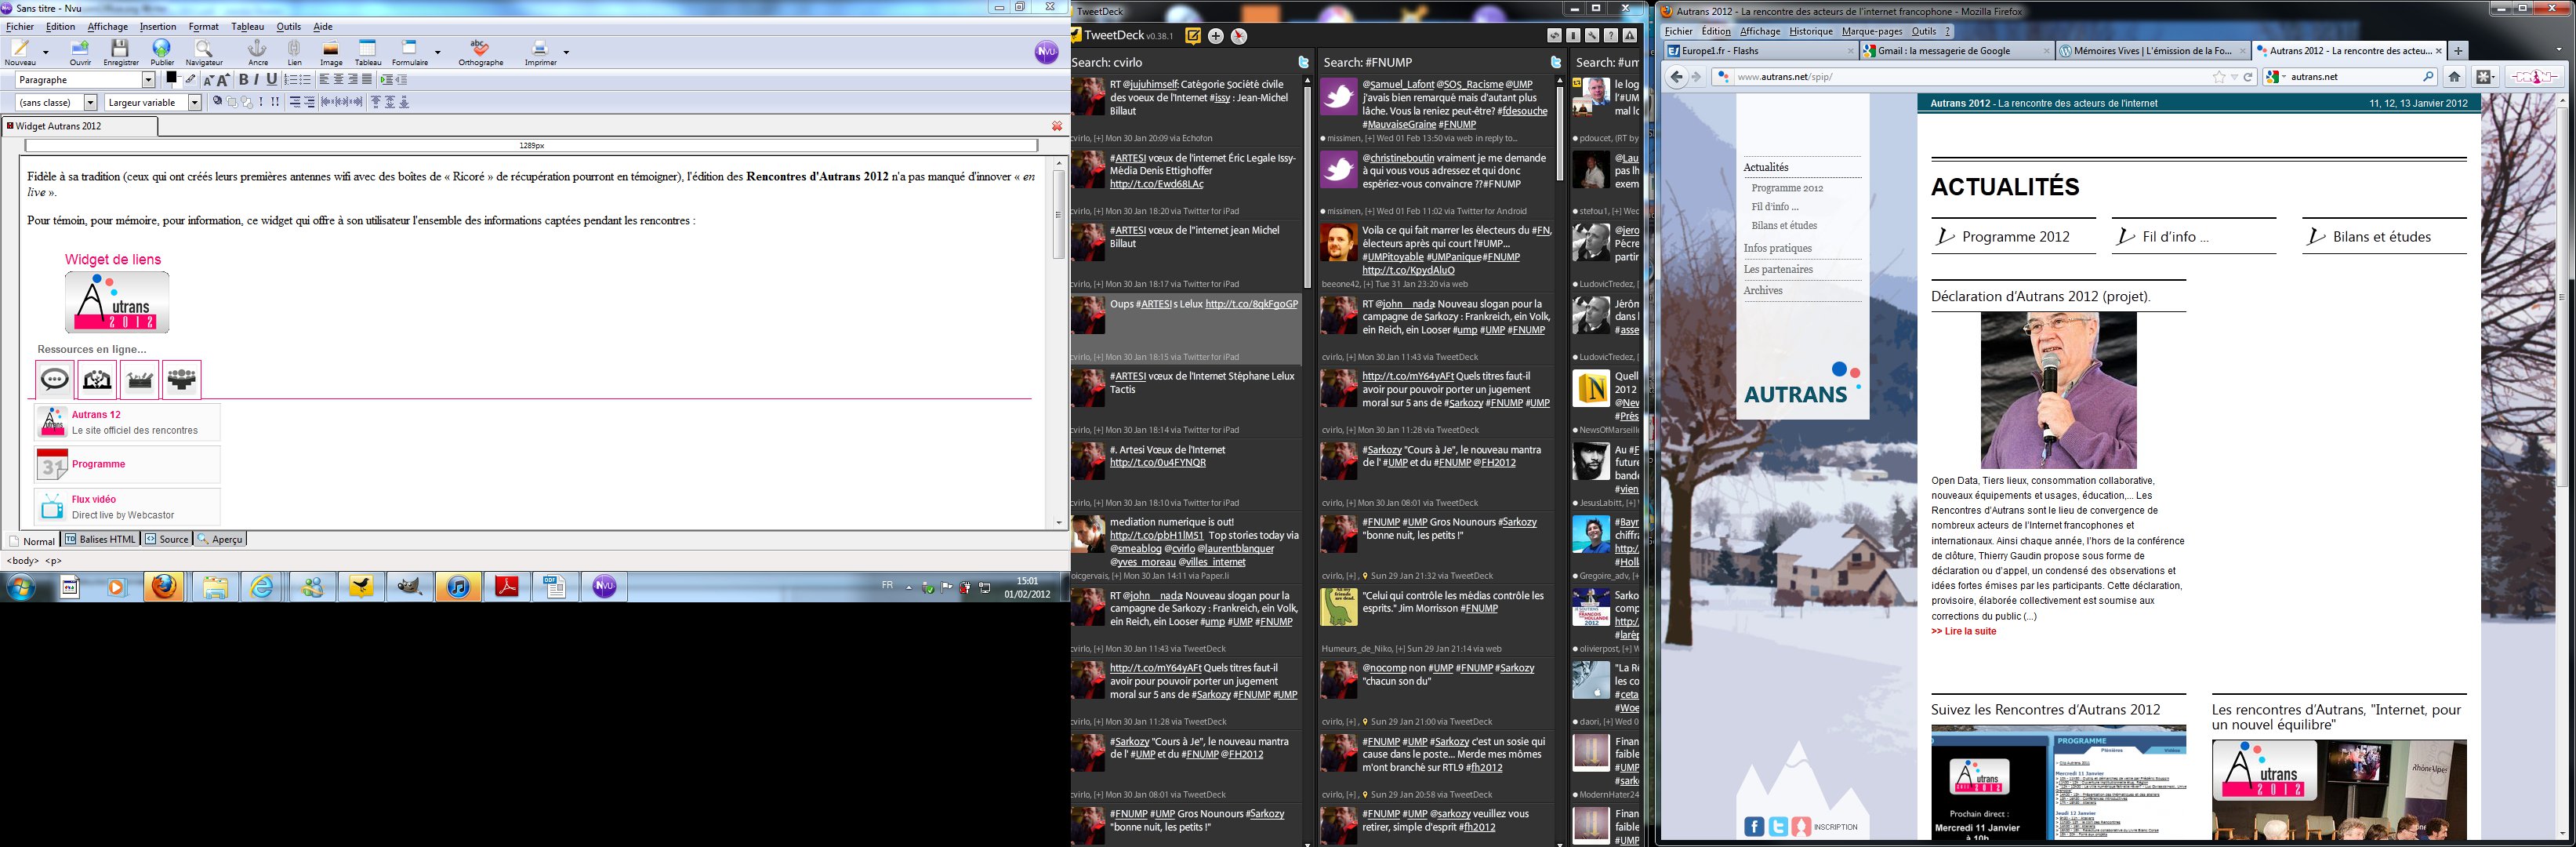The height and width of the screenshot is (847, 2576).
Task: Click the highlighter pen icon in Nvu
Action: pos(190,80)
